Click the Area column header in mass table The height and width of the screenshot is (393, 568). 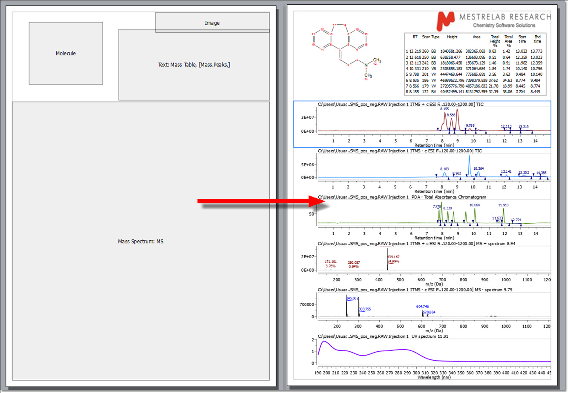(x=476, y=37)
